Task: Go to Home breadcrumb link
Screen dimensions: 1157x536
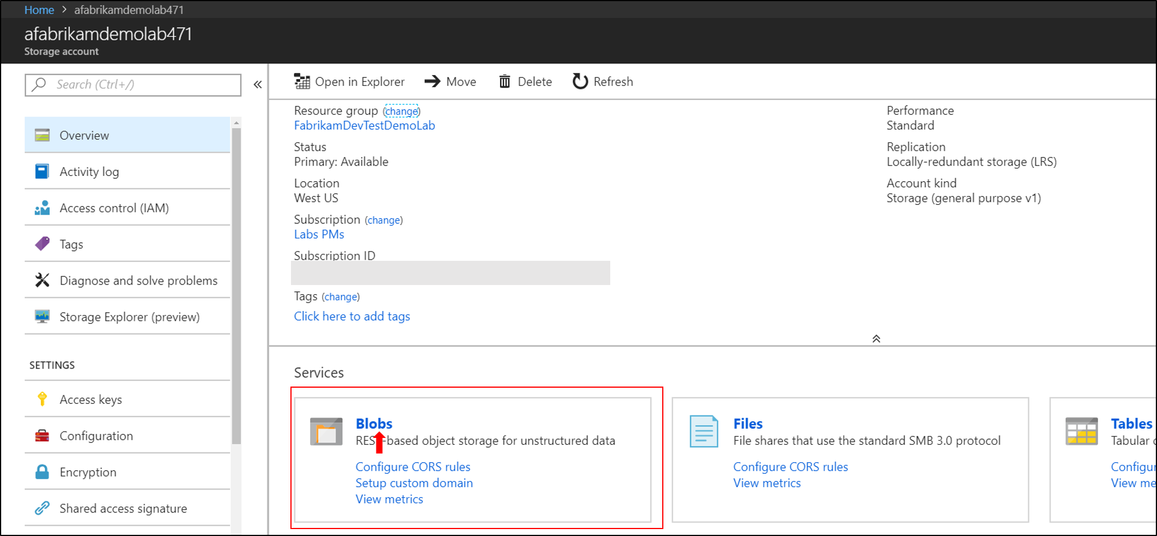Action: (39, 10)
